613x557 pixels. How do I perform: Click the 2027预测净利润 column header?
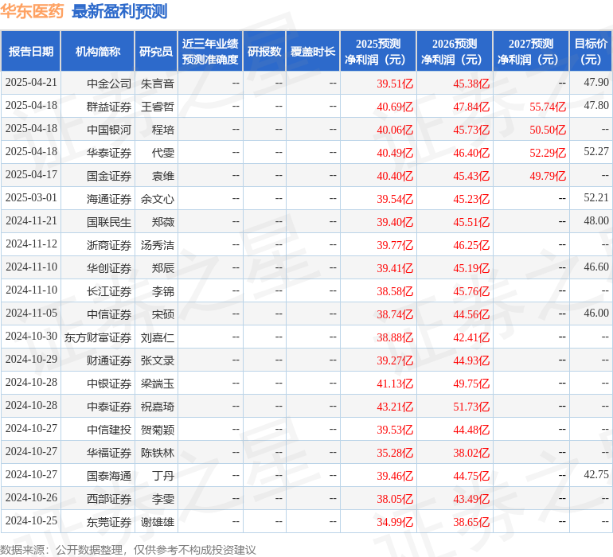[x=531, y=52]
